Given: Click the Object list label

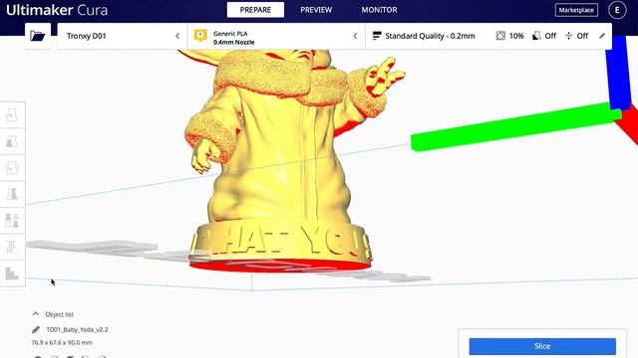Looking at the screenshot, I should coord(60,314).
